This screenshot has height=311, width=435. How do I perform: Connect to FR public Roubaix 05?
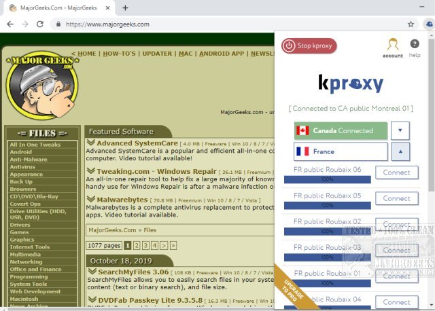(397, 198)
